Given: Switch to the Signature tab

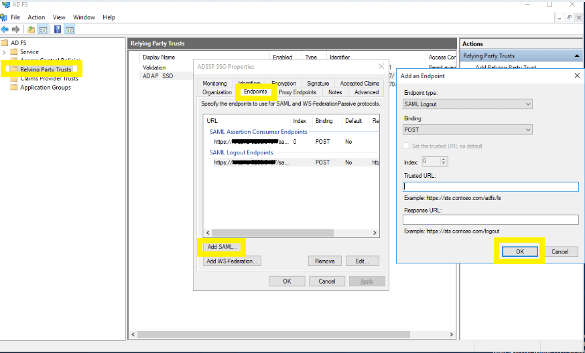Looking at the screenshot, I should tap(318, 84).
